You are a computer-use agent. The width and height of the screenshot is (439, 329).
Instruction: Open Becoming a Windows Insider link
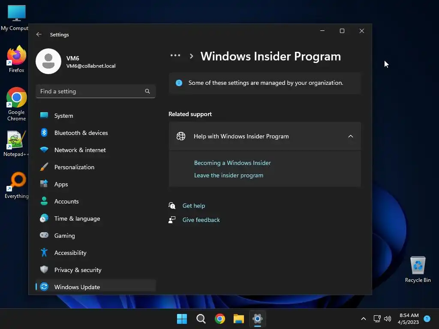[x=232, y=163]
